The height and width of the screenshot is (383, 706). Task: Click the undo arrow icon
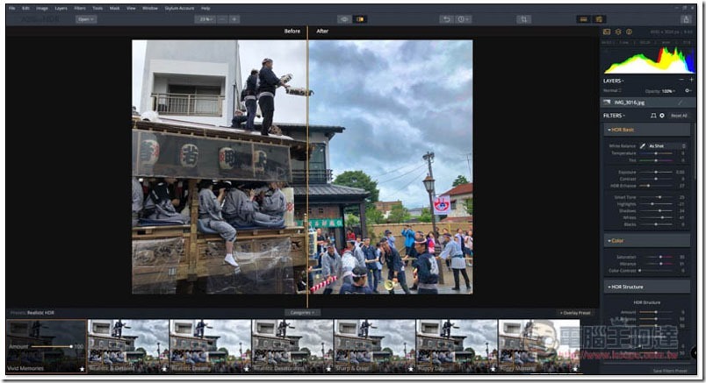point(446,19)
